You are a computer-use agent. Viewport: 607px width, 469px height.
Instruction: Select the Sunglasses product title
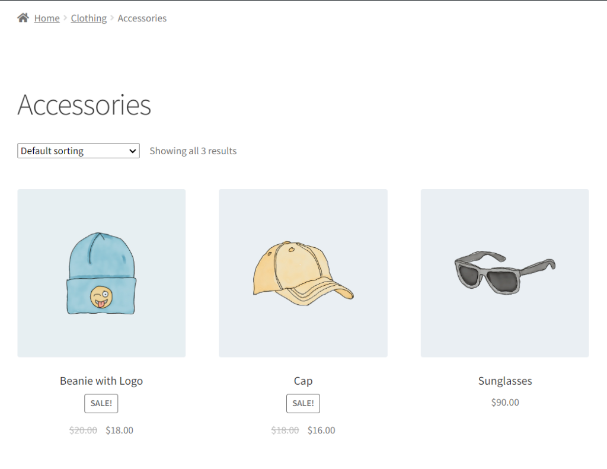[x=505, y=381]
